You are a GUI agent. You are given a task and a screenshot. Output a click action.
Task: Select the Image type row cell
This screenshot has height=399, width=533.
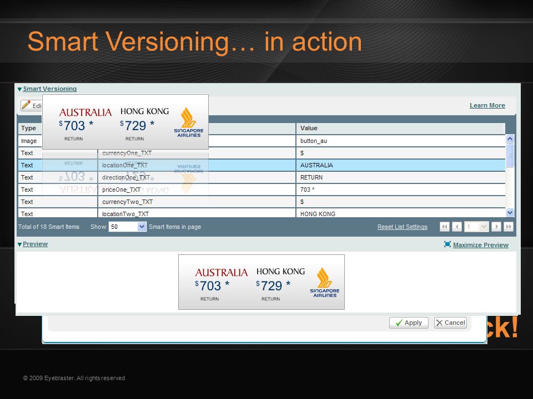tap(30, 141)
